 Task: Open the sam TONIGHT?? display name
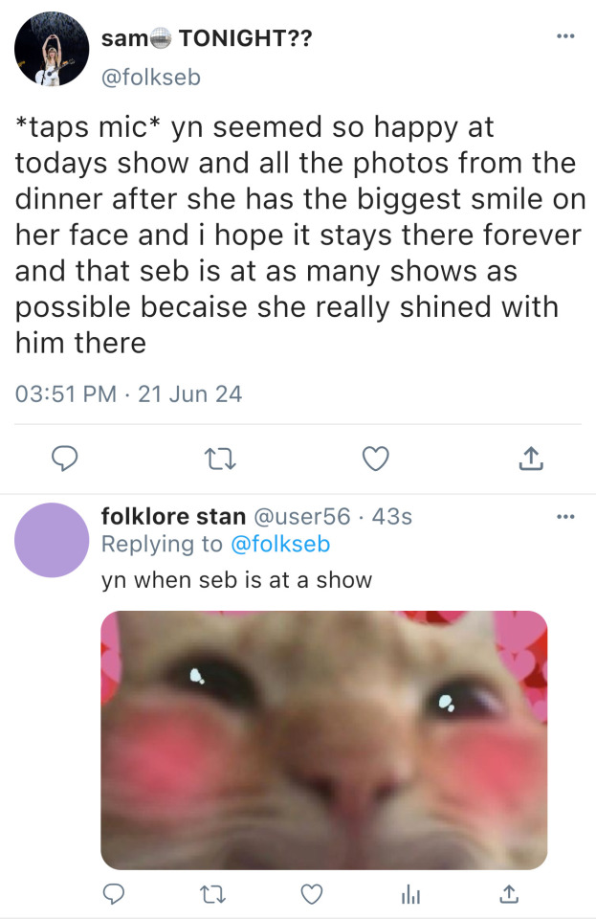[207, 39]
